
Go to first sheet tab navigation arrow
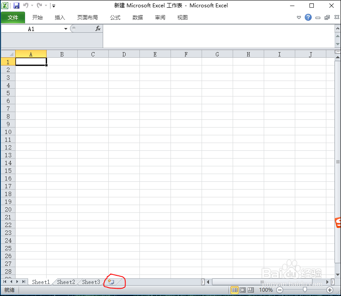click(x=5, y=282)
